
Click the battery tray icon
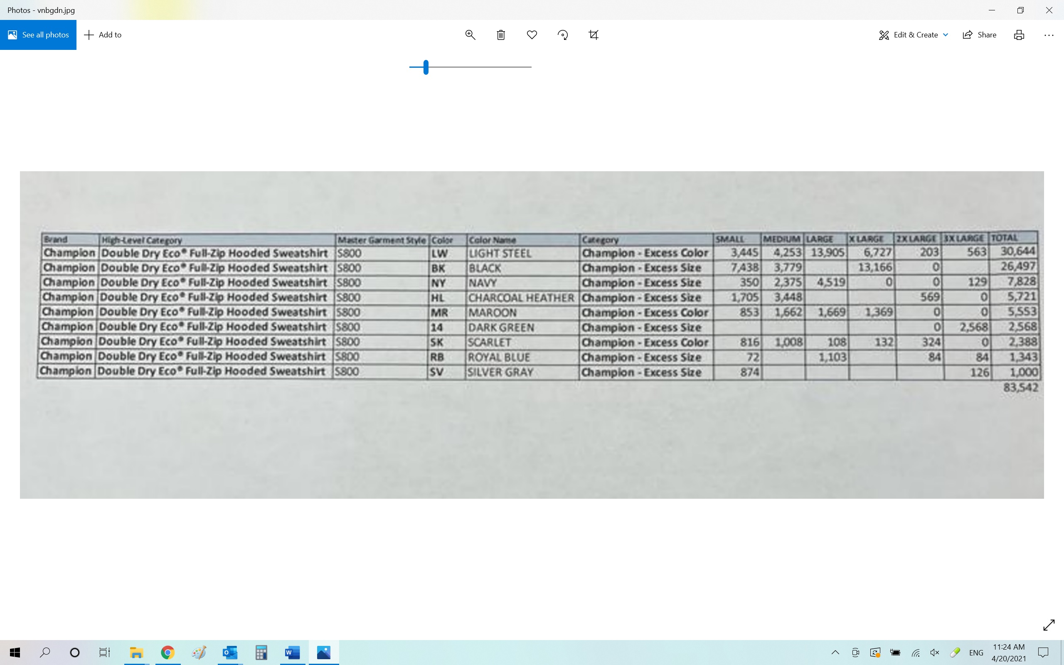[x=895, y=653]
